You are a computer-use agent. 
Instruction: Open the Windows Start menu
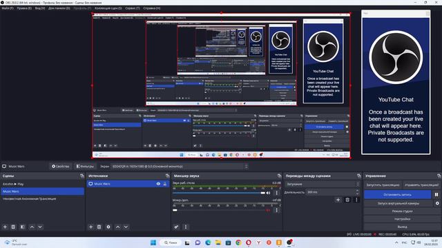click(x=153, y=242)
